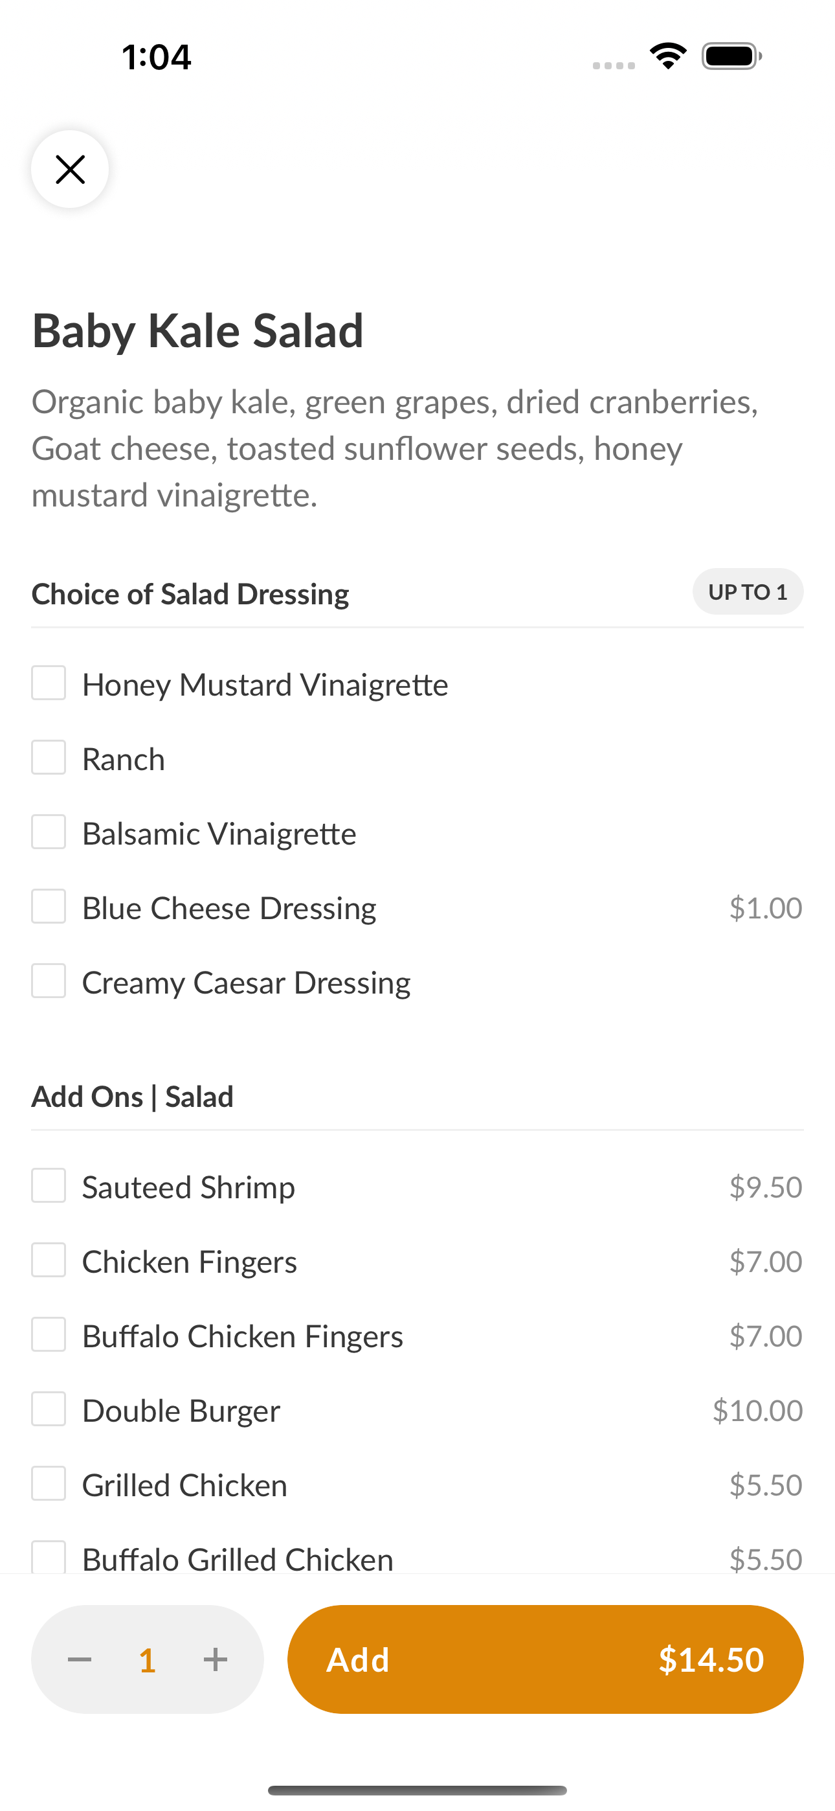Tap the home indicator bar
The image size is (835, 1811).
417,1791
